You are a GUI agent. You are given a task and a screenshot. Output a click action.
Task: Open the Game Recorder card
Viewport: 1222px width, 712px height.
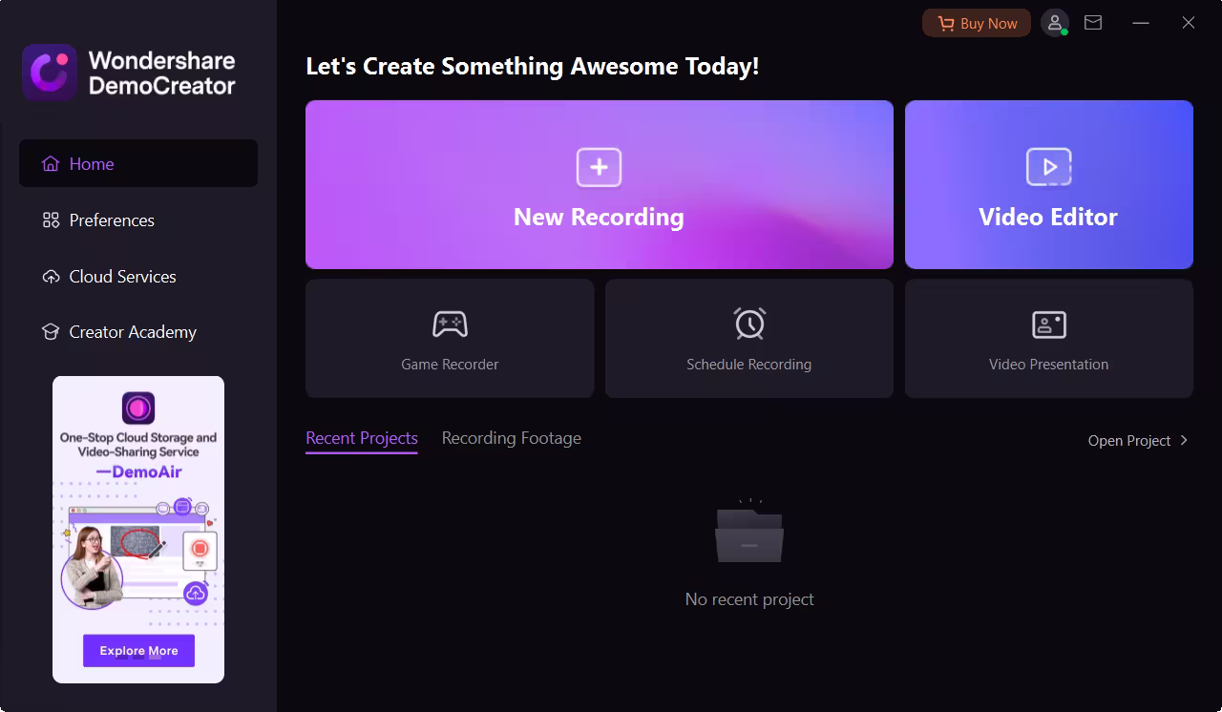tap(450, 338)
